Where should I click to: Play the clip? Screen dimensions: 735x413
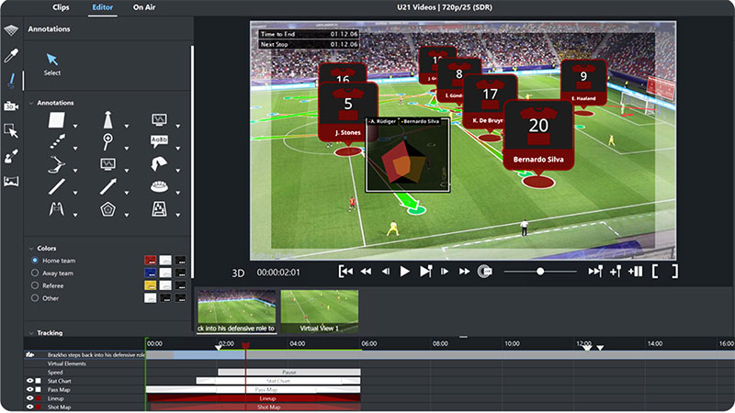pos(404,272)
